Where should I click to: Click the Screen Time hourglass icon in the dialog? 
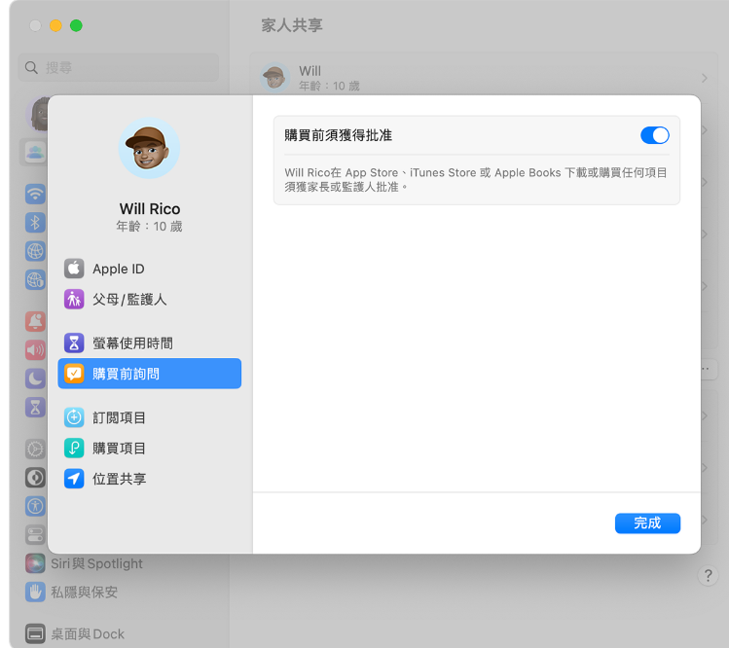click(74, 343)
